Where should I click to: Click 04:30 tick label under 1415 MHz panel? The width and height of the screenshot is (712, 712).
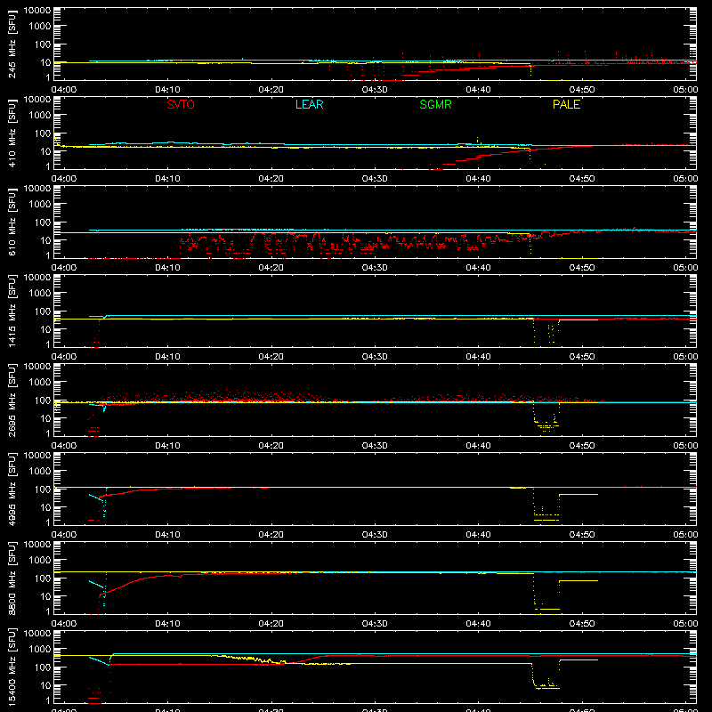click(x=375, y=357)
